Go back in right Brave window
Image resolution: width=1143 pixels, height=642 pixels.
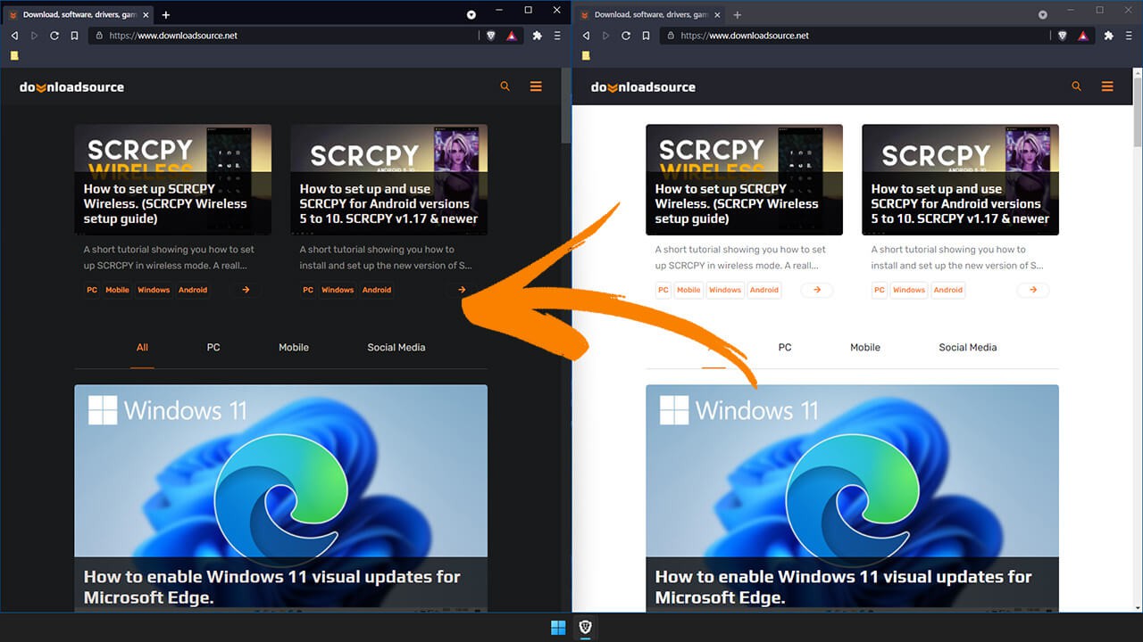coord(586,36)
